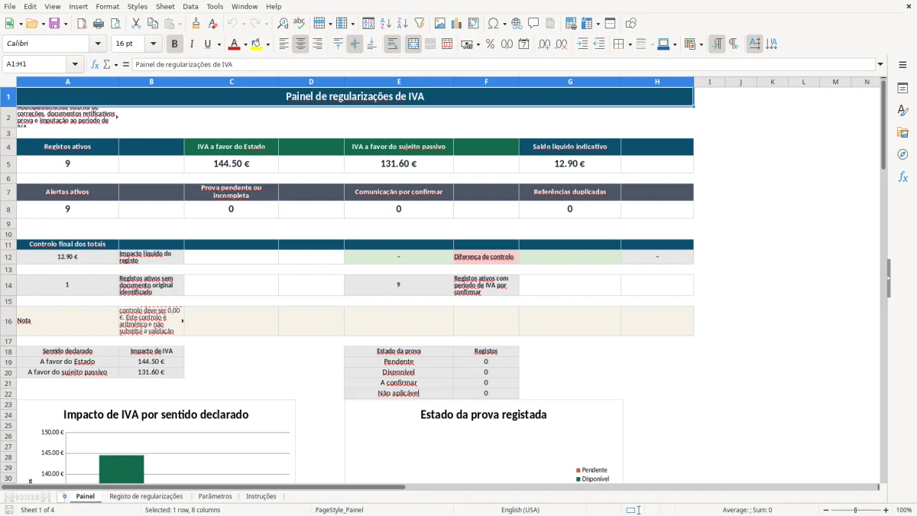
Task: Switch to Registo de regularizações sheet tab
Action: [146, 496]
